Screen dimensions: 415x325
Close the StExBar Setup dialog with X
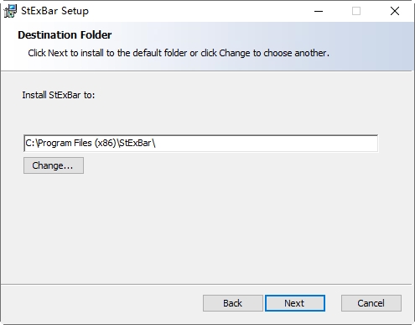pyautogui.click(x=395, y=11)
